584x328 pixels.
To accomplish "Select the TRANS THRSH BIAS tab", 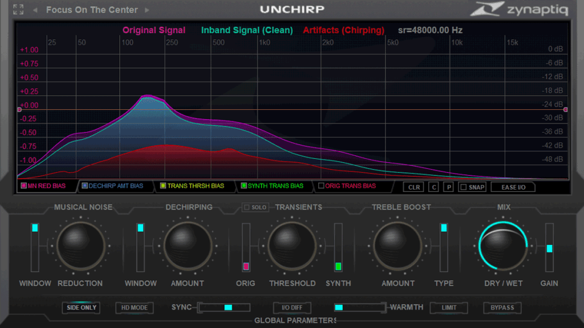I will click(195, 186).
